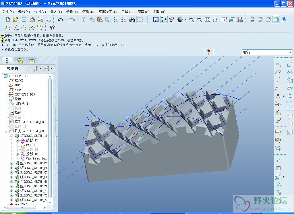294x214 pixels.
Task: Switch to wireframe display
Action: point(252,20)
